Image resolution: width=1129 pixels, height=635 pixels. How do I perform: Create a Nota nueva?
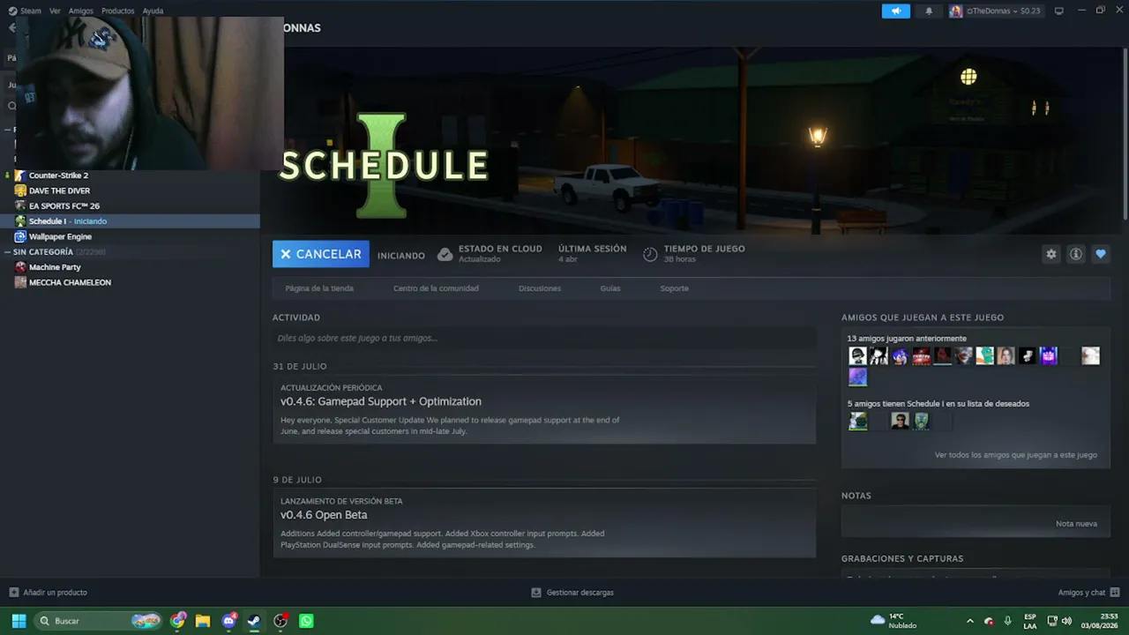(1076, 524)
